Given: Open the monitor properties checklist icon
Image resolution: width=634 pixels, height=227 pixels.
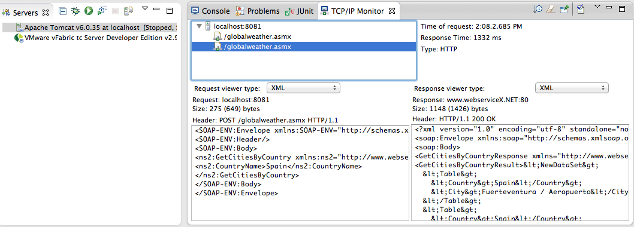Looking at the screenshot, I should [581, 10].
